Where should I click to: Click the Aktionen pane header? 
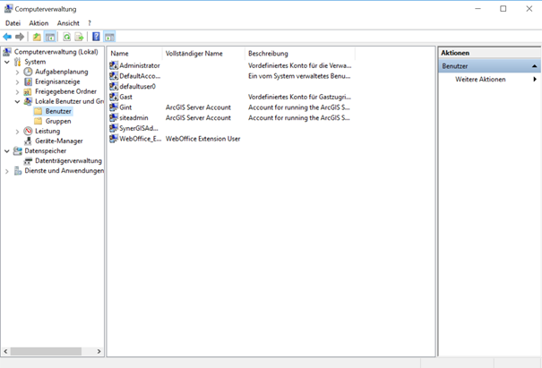point(489,53)
